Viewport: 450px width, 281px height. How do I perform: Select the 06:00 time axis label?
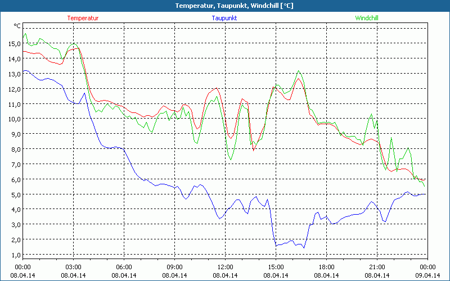[124, 267]
